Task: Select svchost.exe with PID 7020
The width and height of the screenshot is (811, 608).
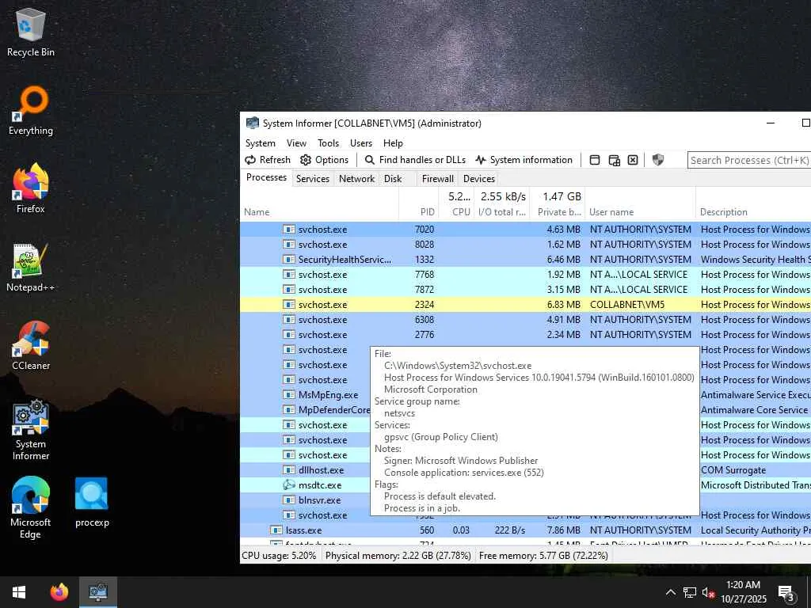Action: [x=526, y=229]
